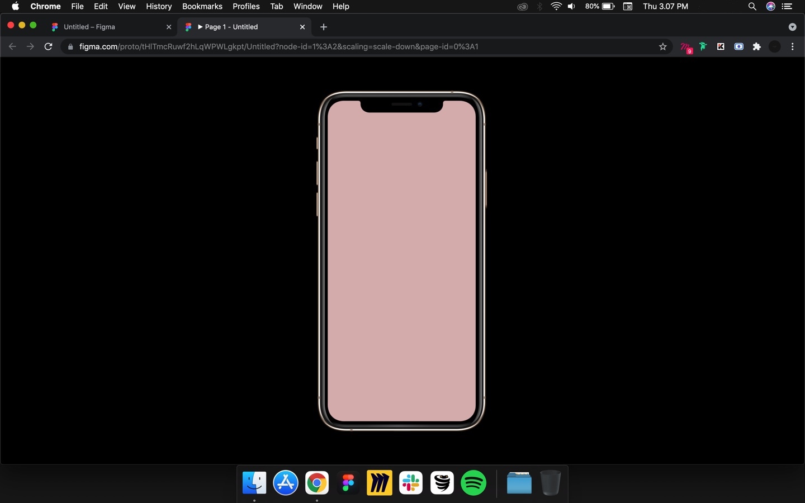Expand the tab search dropdown
Viewport: 805px width, 503px height.
pos(792,27)
